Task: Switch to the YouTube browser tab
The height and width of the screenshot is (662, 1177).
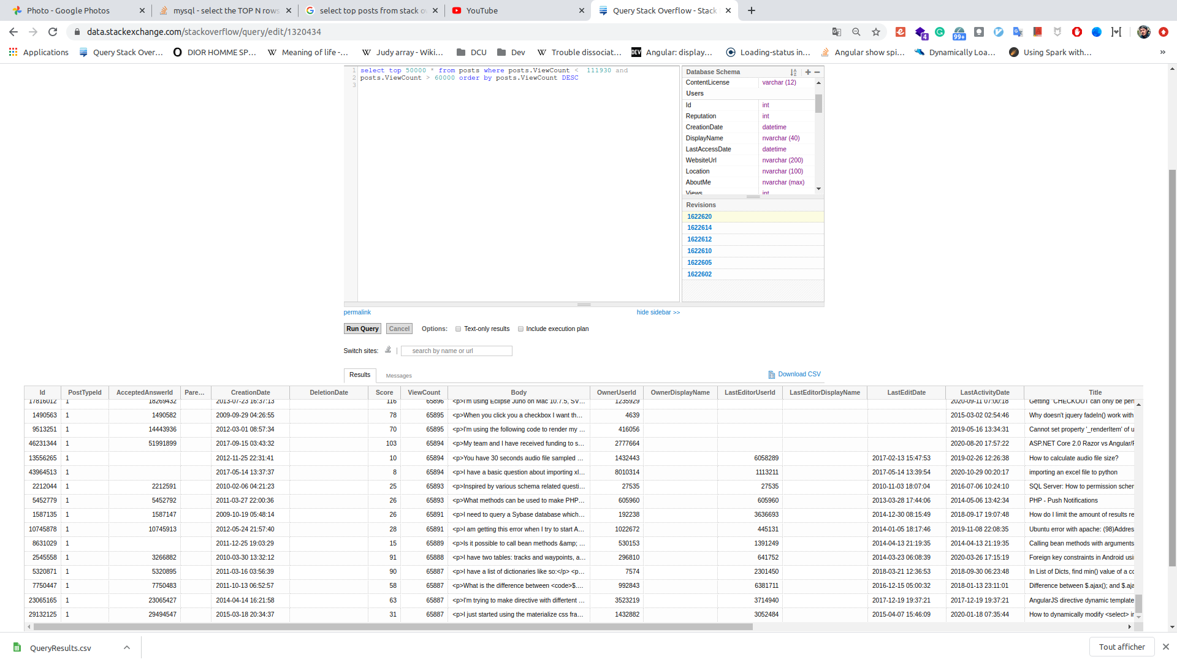Action: coord(482,10)
